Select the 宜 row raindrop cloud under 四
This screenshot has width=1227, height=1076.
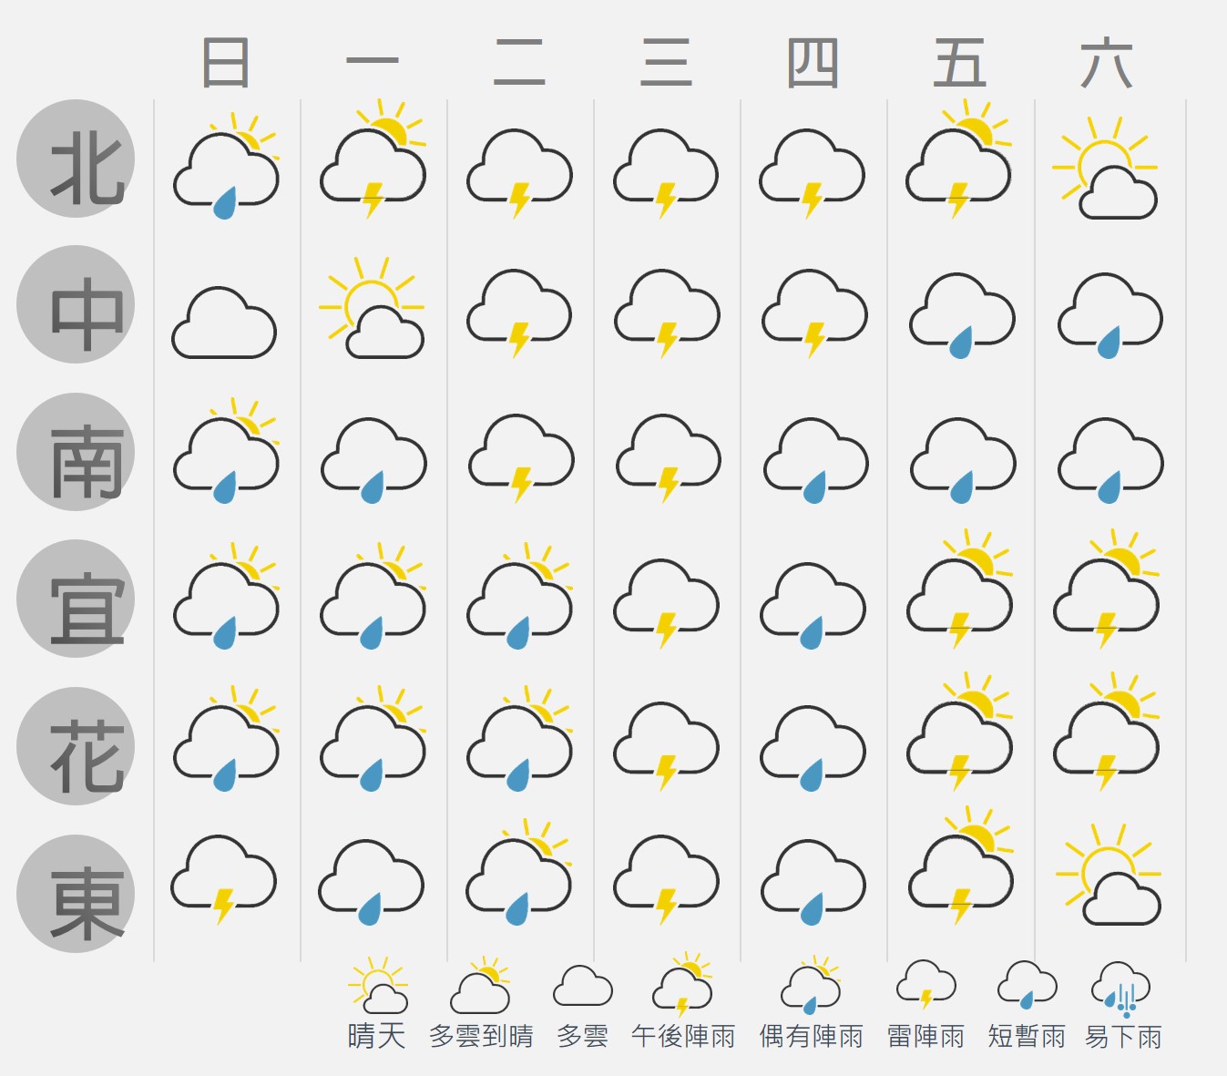pyautogui.click(x=813, y=606)
